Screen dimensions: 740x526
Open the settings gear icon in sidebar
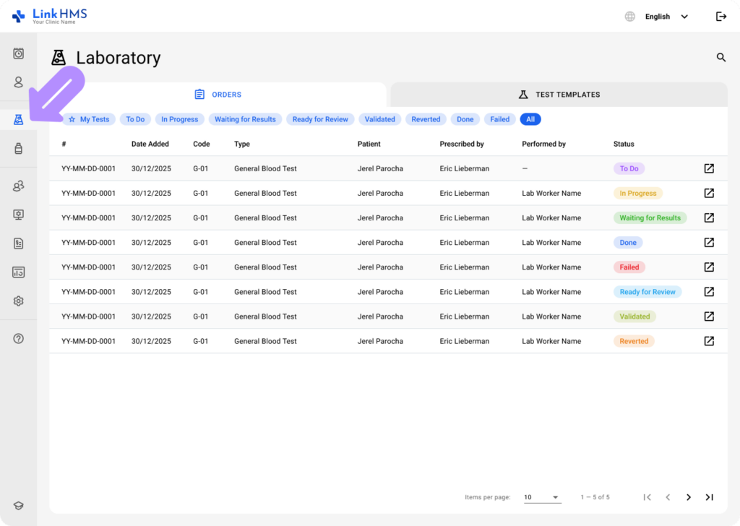click(19, 301)
